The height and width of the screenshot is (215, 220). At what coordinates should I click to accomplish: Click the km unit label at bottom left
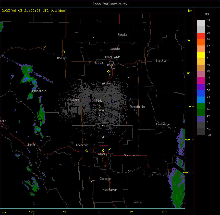[4, 212]
